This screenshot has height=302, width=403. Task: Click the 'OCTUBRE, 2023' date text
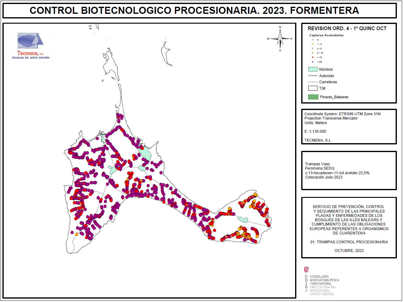(x=349, y=251)
